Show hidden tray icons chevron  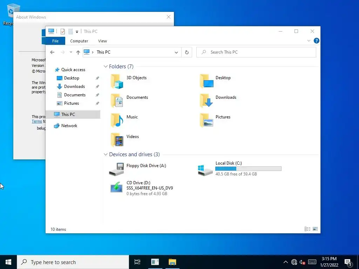pyautogui.click(x=285, y=262)
